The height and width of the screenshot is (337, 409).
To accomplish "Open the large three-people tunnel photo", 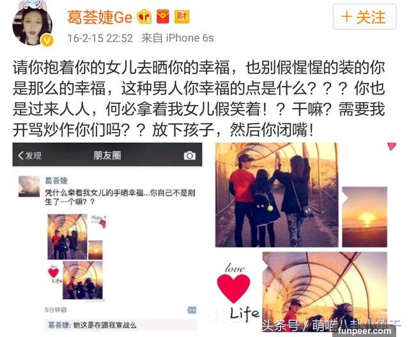I will click(277, 195).
